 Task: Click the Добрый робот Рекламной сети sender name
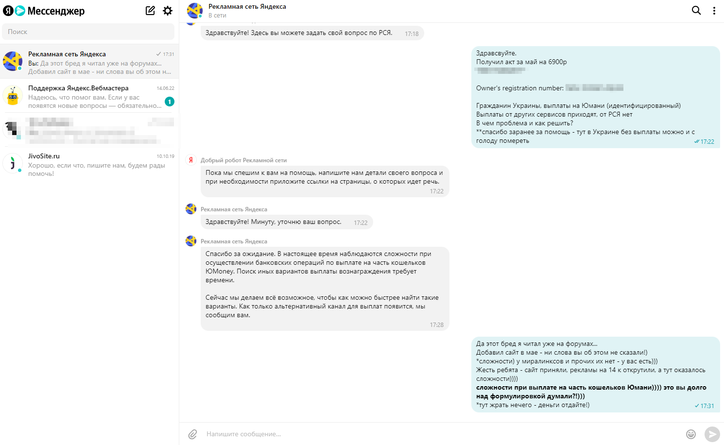[243, 160]
